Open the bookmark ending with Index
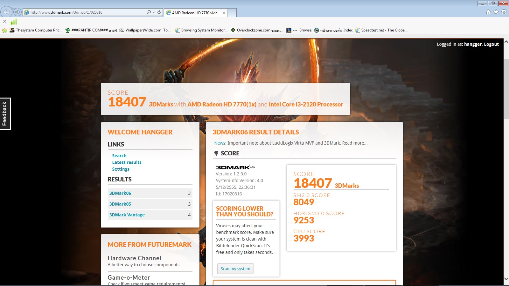The height and width of the screenshot is (286, 509). click(333, 30)
